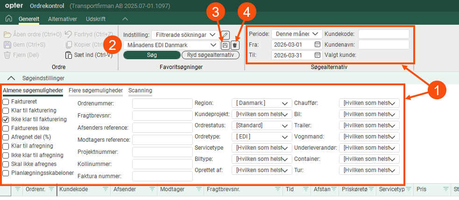Switch to the Alternativer ribbon tab
Viewport: 459px width, 200px height.
[x=63, y=19]
